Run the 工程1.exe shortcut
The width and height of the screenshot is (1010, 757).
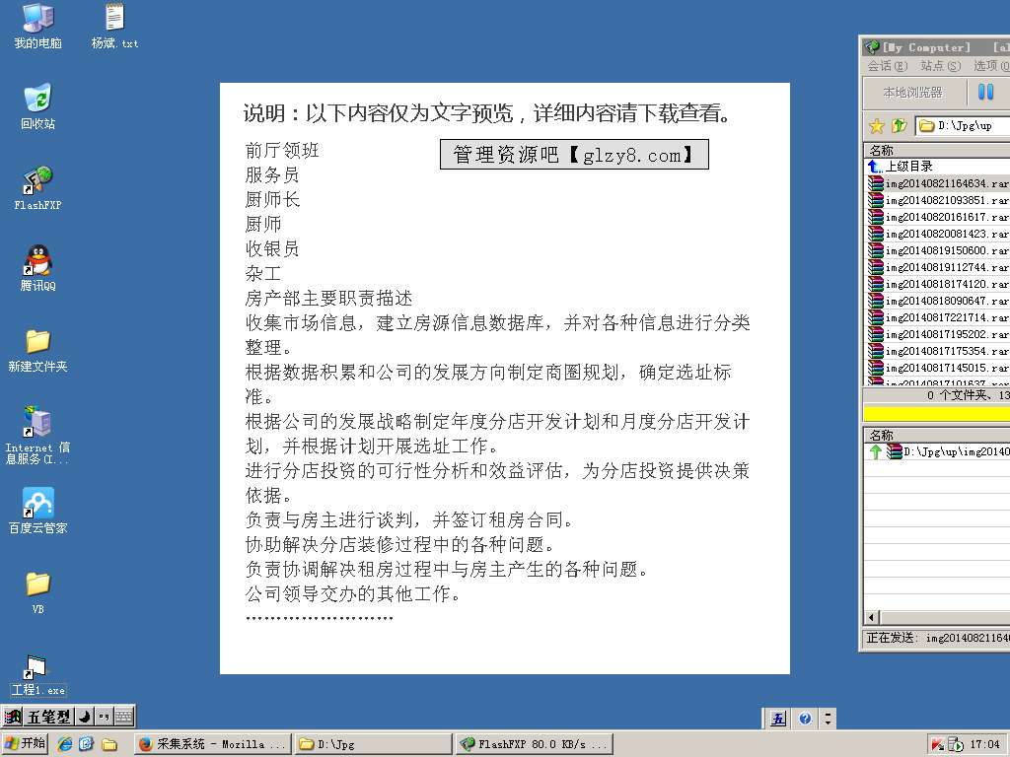[x=38, y=675]
